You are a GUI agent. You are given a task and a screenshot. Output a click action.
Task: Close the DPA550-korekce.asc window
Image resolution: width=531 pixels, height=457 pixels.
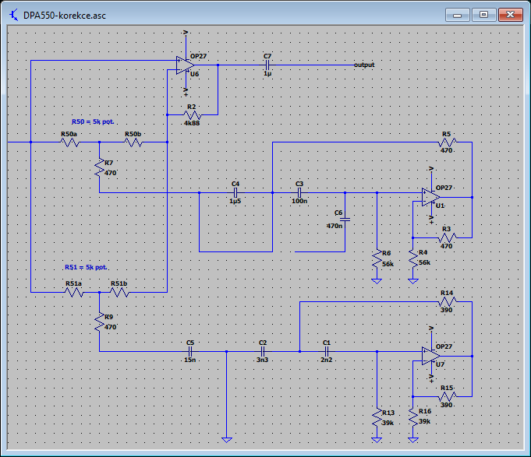(x=511, y=15)
